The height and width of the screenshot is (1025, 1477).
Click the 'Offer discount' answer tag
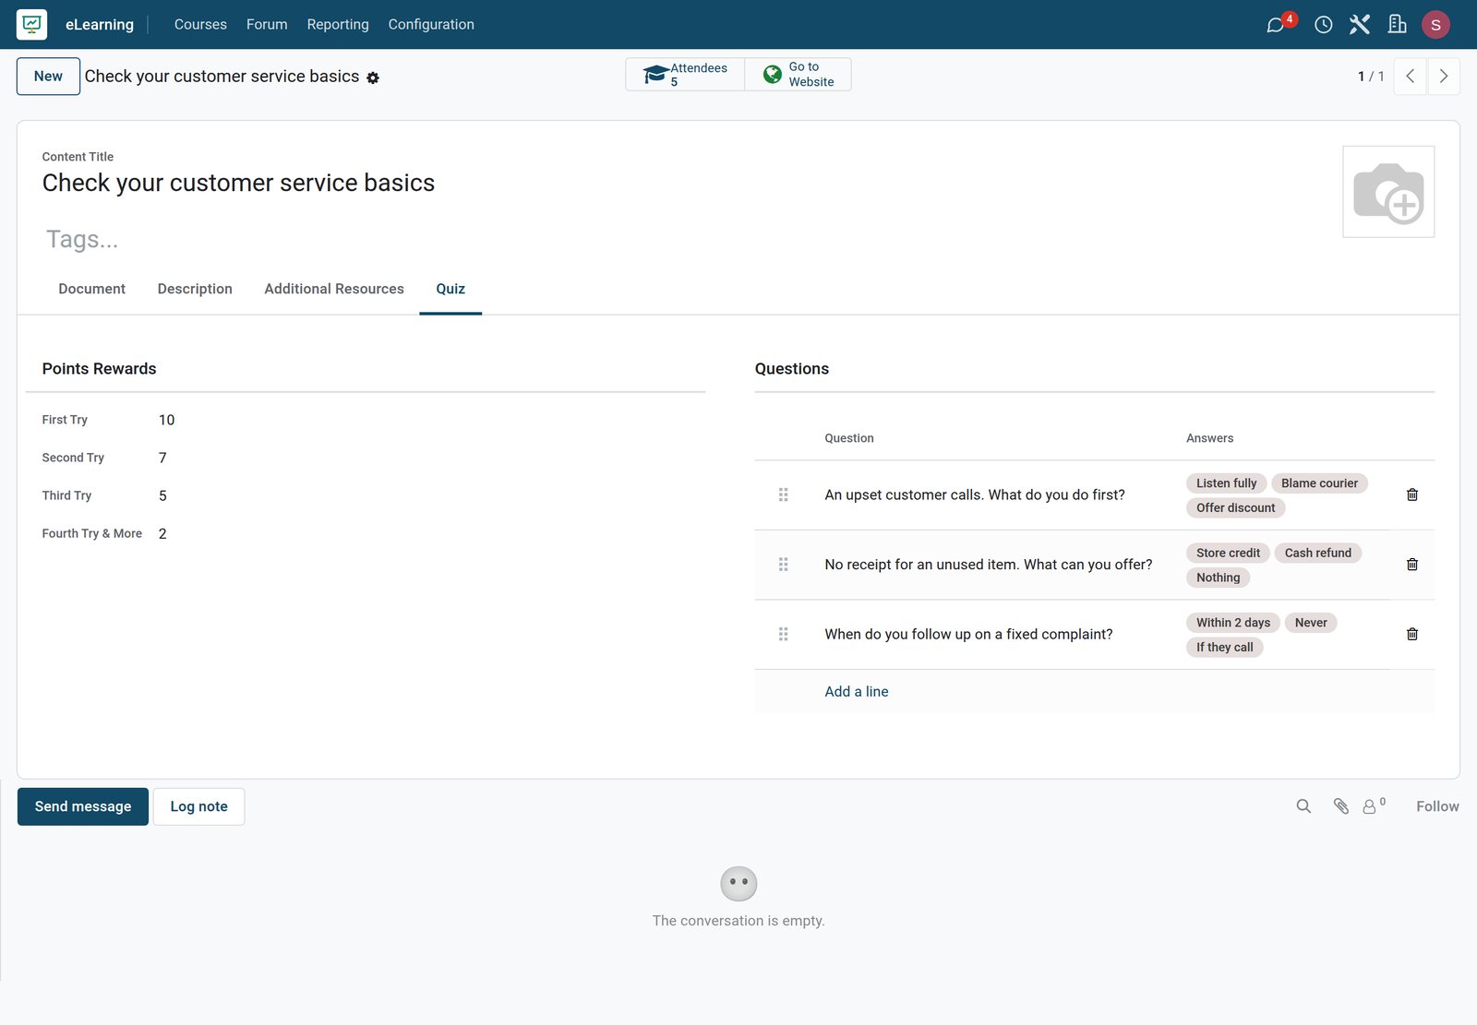point(1235,507)
